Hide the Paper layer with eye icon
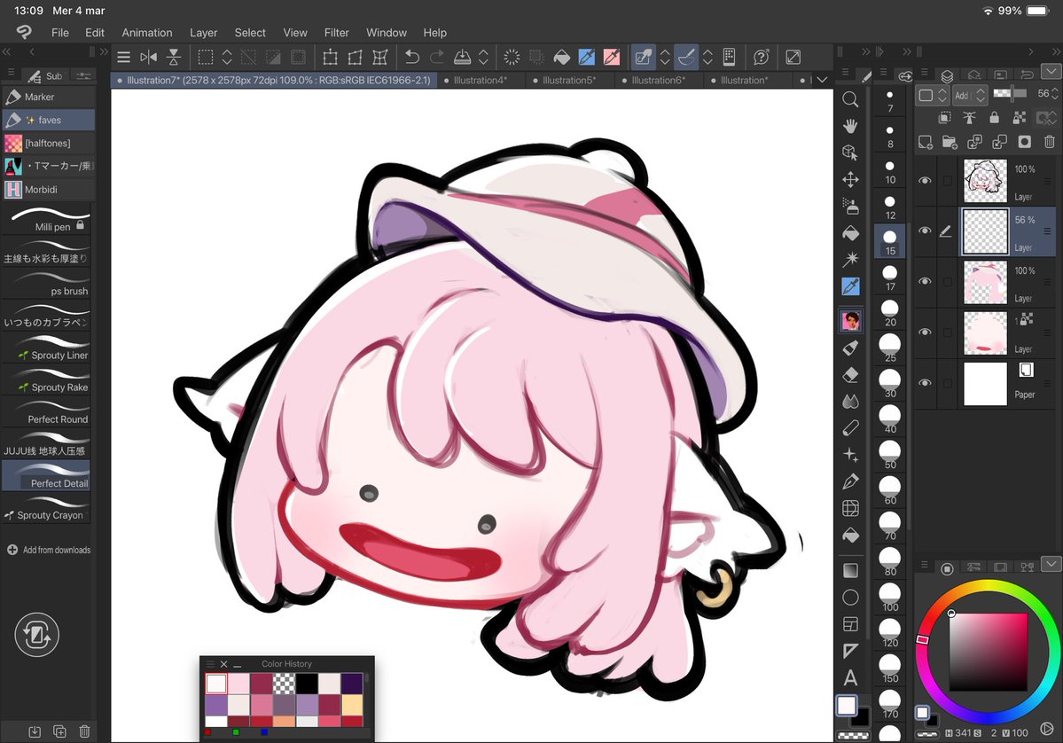This screenshot has height=743, width=1063. [x=925, y=383]
